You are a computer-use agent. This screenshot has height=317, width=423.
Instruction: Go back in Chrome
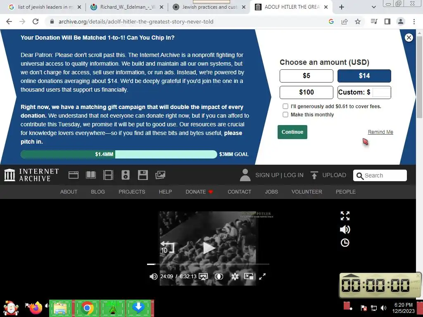[9, 21]
